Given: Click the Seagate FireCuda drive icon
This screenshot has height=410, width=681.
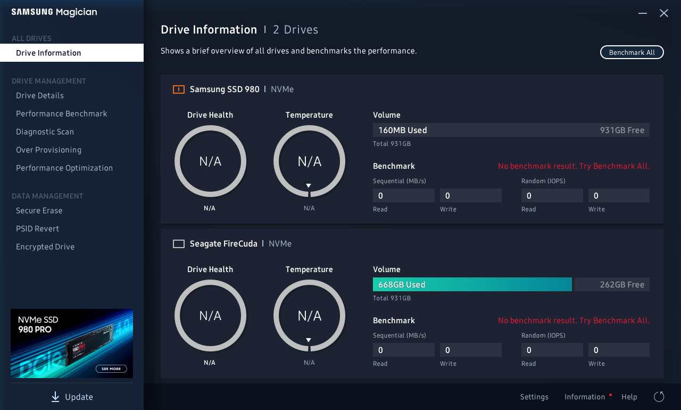Looking at the screenshot, I should point(179,244).
